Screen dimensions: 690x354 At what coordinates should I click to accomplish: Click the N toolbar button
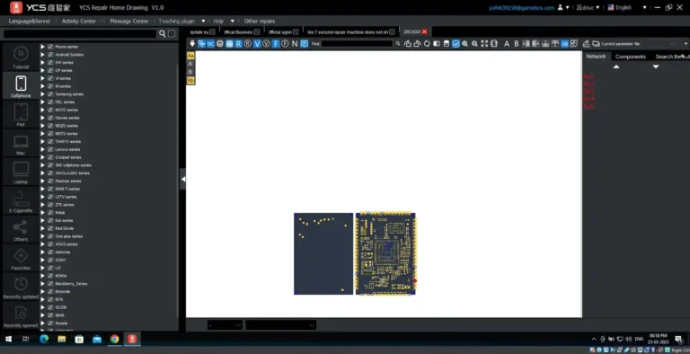click(x=295, y=44)
